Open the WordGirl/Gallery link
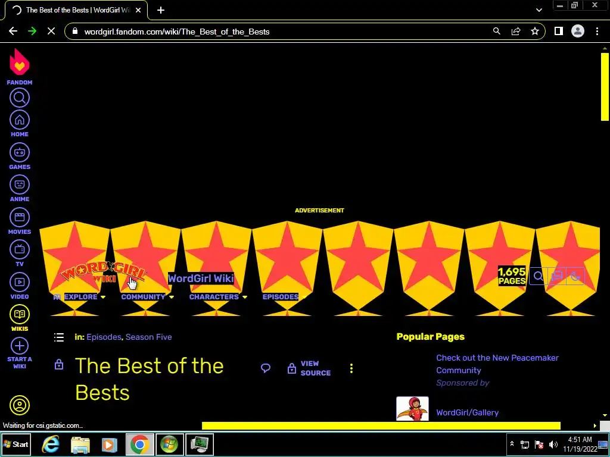610x457 pixels. pyautogui.click(x=467, y=412)
